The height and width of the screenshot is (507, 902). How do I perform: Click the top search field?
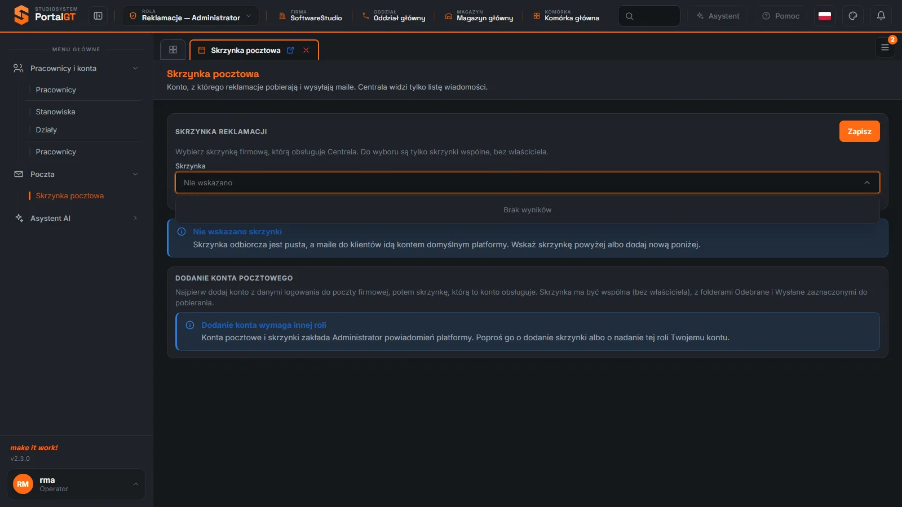pos(649,16)
